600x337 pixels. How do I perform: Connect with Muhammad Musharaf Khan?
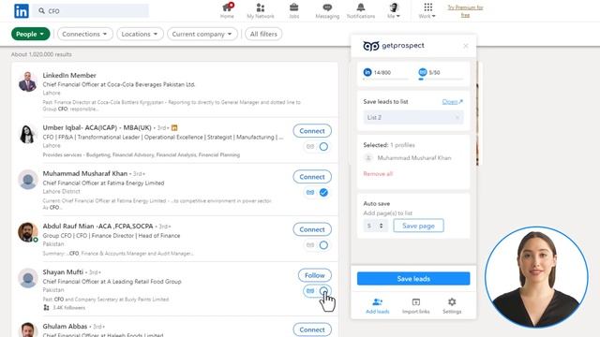point(312,177)
